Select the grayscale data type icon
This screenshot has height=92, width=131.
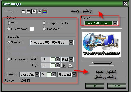(x=29, y=11)
